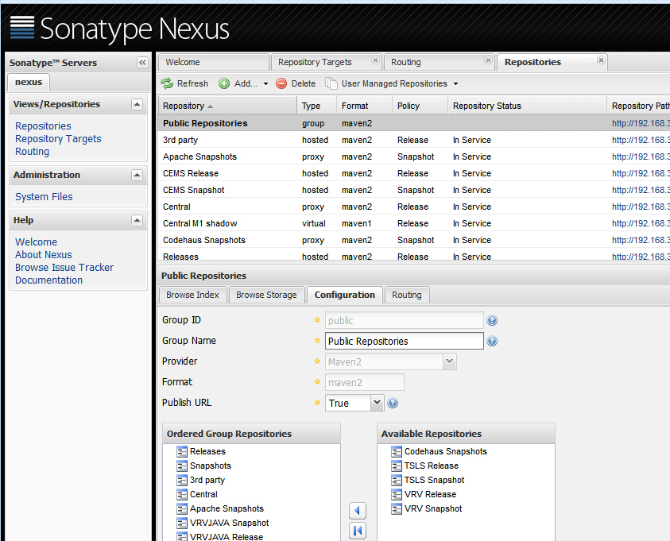This screenshot has width=670, height=541.
Task: Select the nexus server tab
Action: click(x=29, y=82)
